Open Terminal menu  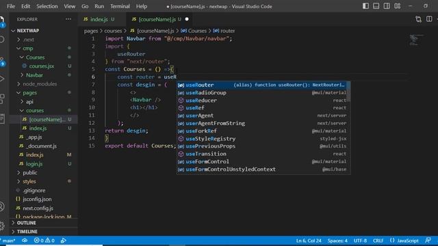point(120,6)
